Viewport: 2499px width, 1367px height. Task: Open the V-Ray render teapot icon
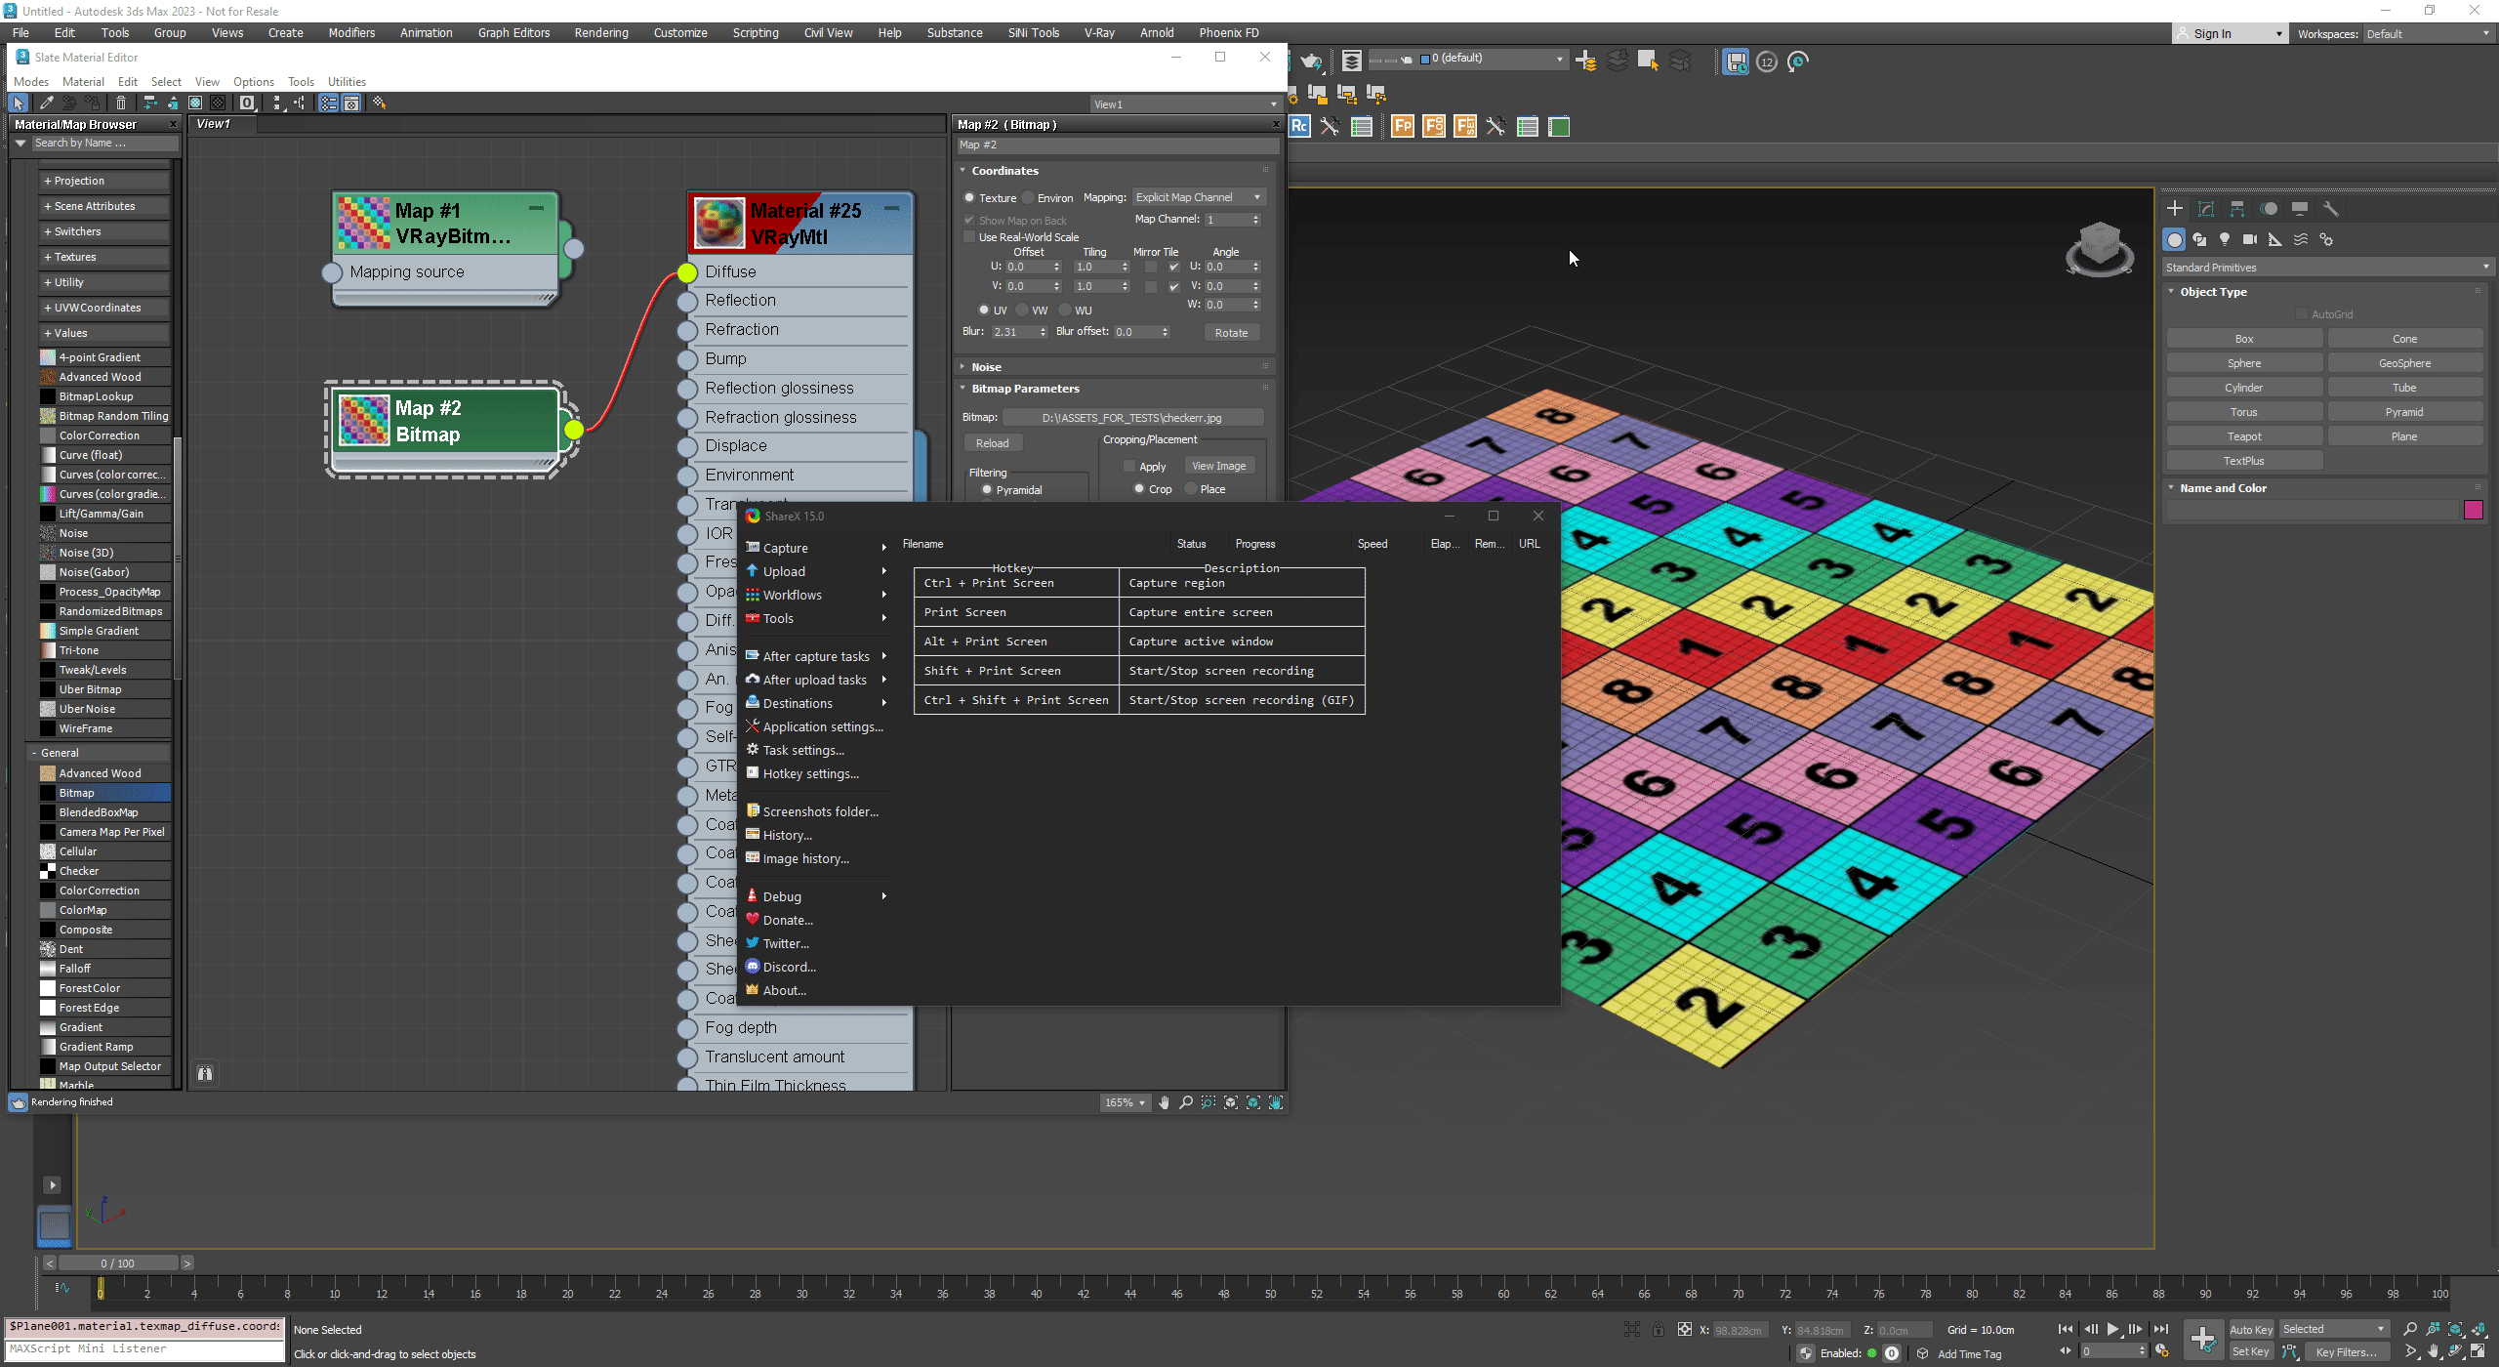click(1311, 62)
